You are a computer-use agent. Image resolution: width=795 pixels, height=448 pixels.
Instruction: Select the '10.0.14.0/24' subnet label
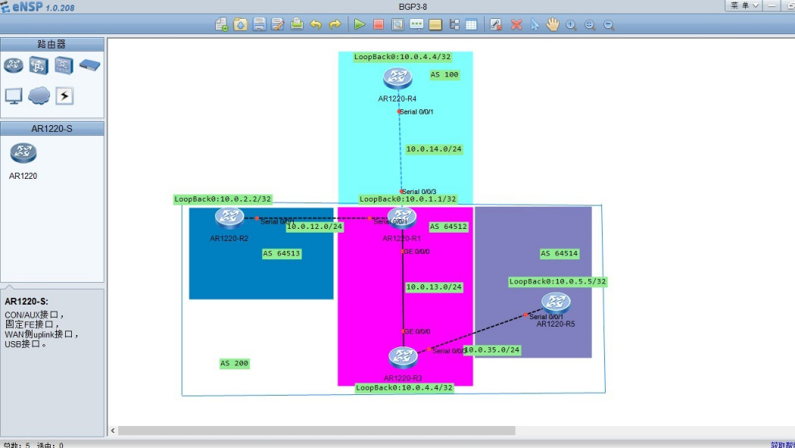(434, 149)
